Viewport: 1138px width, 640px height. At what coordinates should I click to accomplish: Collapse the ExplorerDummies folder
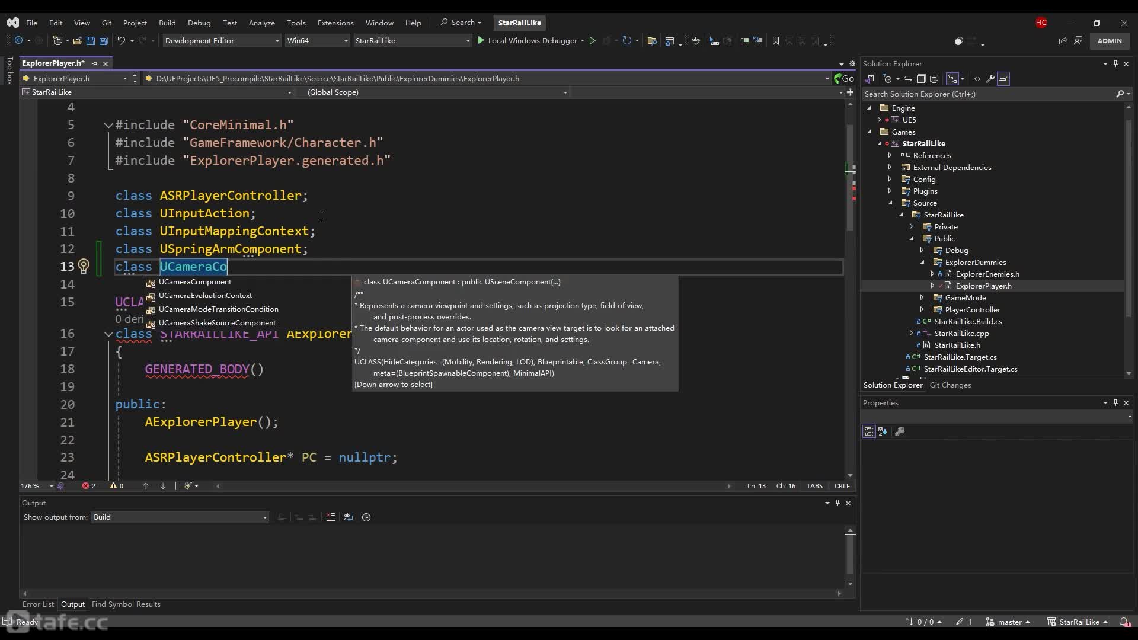922,262
